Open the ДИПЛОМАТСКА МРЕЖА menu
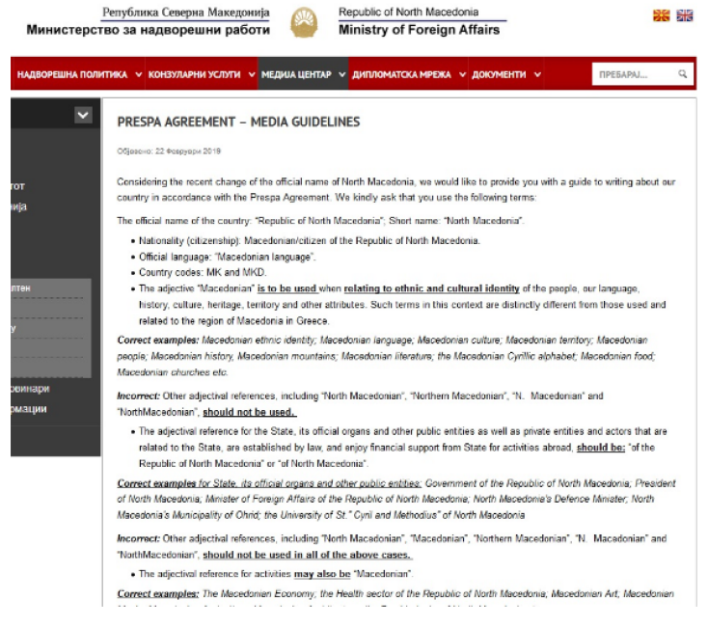The height and width of the screenshot is (628, 708). [x=401, y=74]
